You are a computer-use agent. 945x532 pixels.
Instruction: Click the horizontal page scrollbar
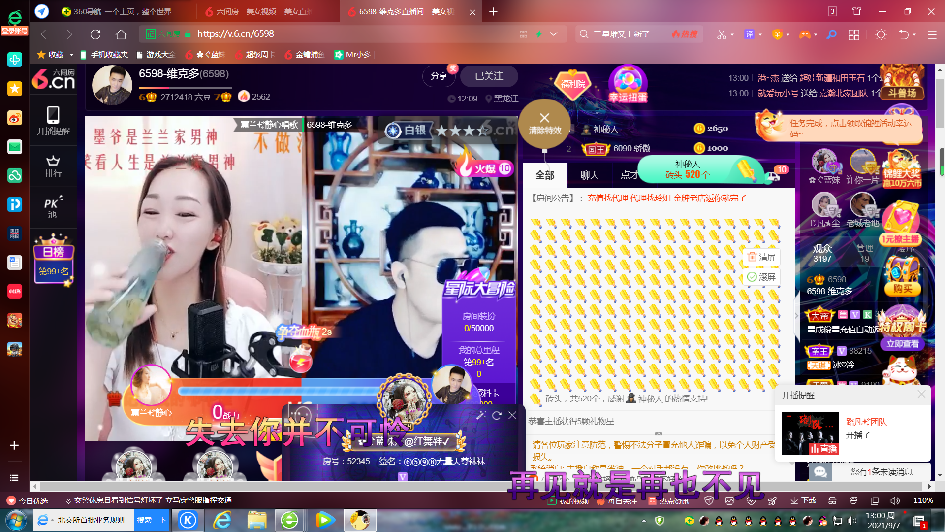pyautogui.click(x=481, y=486)
